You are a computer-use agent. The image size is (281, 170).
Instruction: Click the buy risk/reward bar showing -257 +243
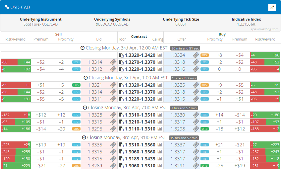(265, 152)
